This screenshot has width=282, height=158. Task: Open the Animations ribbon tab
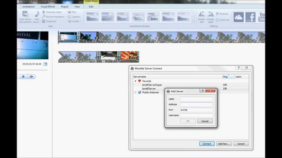28,7
